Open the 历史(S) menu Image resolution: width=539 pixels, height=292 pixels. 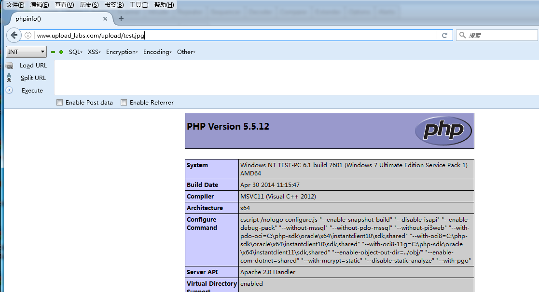(x=89, y=5)
